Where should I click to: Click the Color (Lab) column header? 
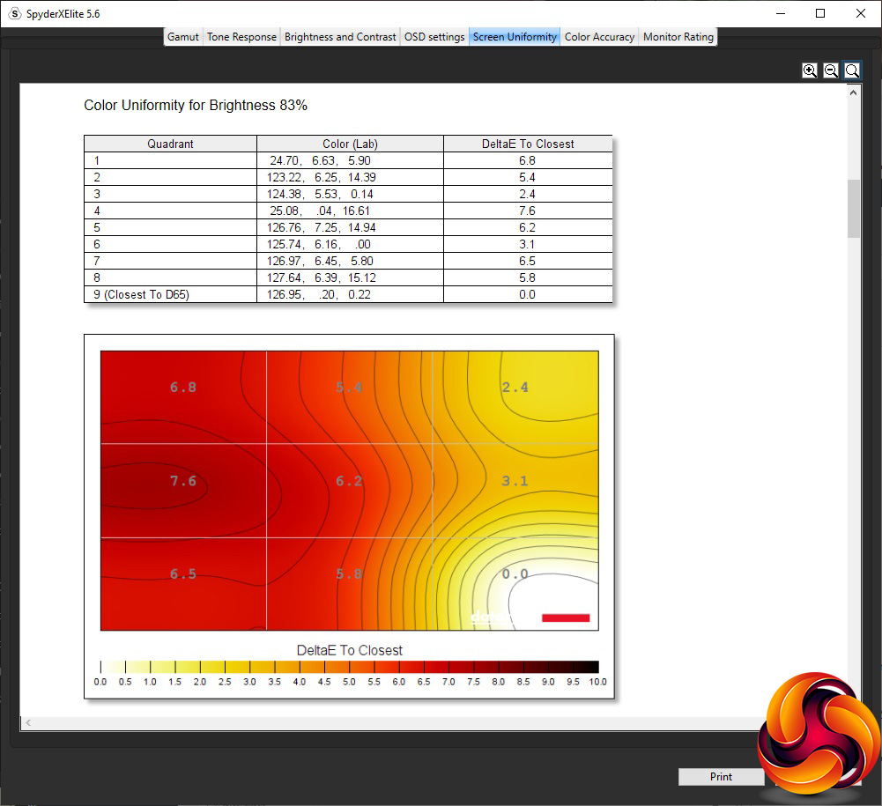tap(350, 144)
